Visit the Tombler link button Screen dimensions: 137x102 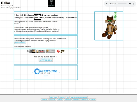[x=93, y=99]
